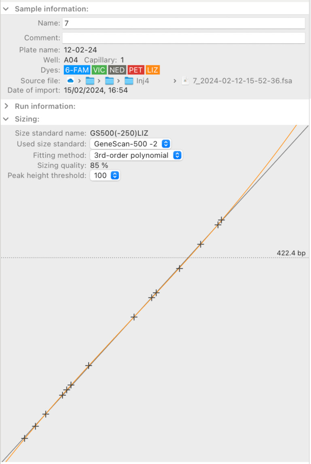Image resolution: width=311 pixels, height=464 pixels.
Task: Open the first folder icon in source path
Action: [x=90, y=81]
